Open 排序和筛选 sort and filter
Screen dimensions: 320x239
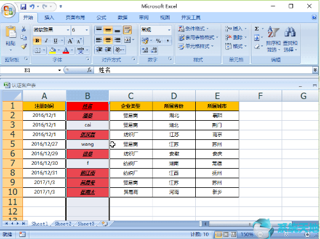(273, 39)
